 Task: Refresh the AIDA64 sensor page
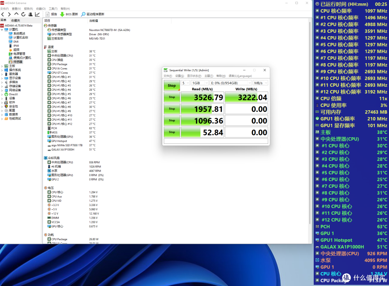click(23, 14)
